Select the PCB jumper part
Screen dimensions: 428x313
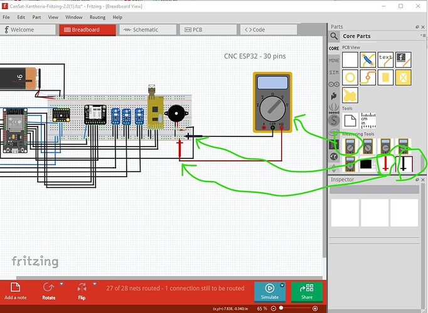click(368, 60)
